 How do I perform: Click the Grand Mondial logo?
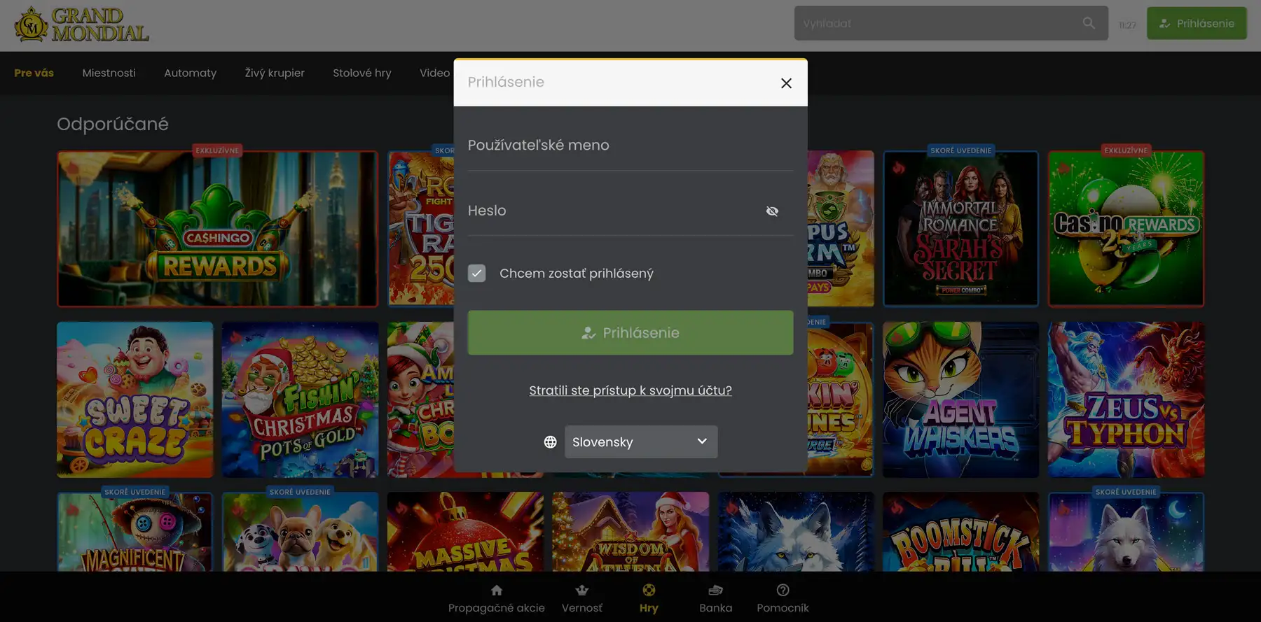click(x=81, y=25)
